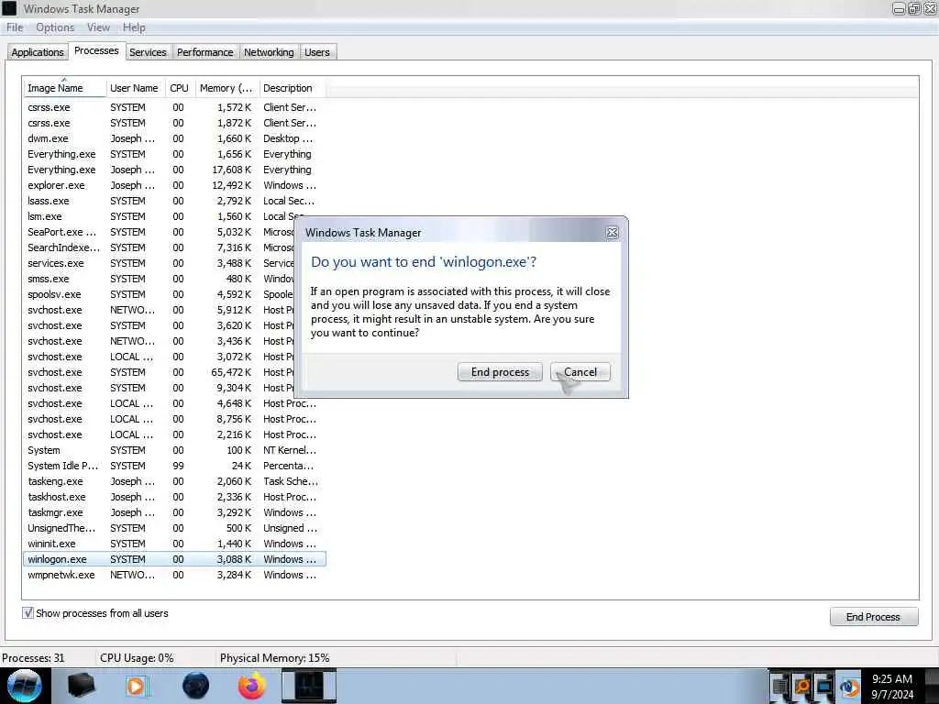Switch to the Services tab
Screen dimensions: 939x704
(148, 52)
